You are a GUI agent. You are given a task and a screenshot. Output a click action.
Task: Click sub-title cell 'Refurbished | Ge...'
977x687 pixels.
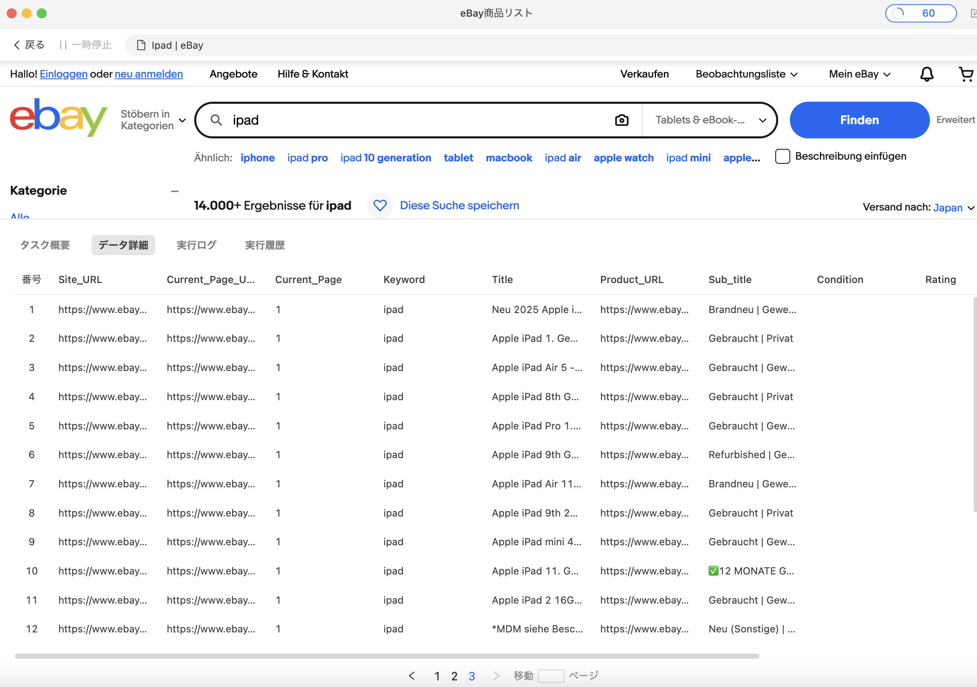(751, 454)
